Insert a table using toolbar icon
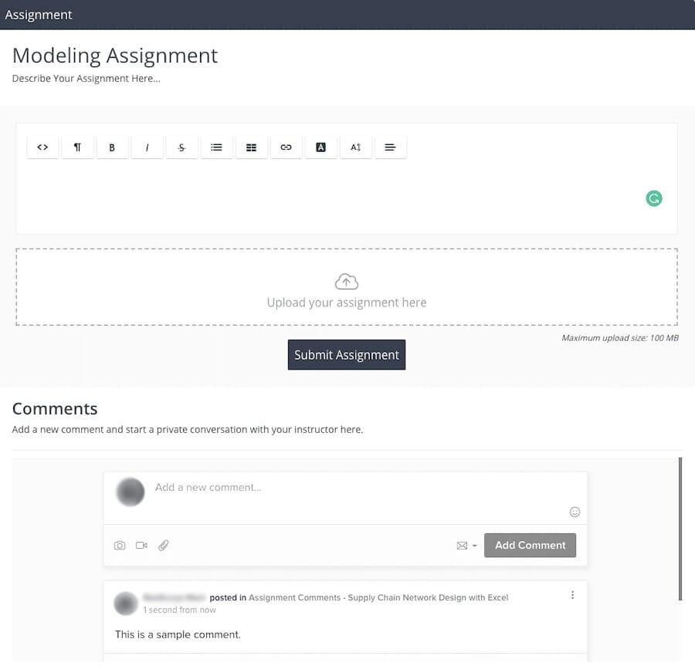The height and width of the screenshot is (666, 695). pos(251,147)
